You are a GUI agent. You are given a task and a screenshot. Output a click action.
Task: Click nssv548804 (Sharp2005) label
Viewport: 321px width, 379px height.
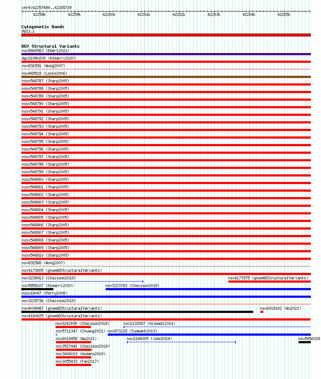45,210
